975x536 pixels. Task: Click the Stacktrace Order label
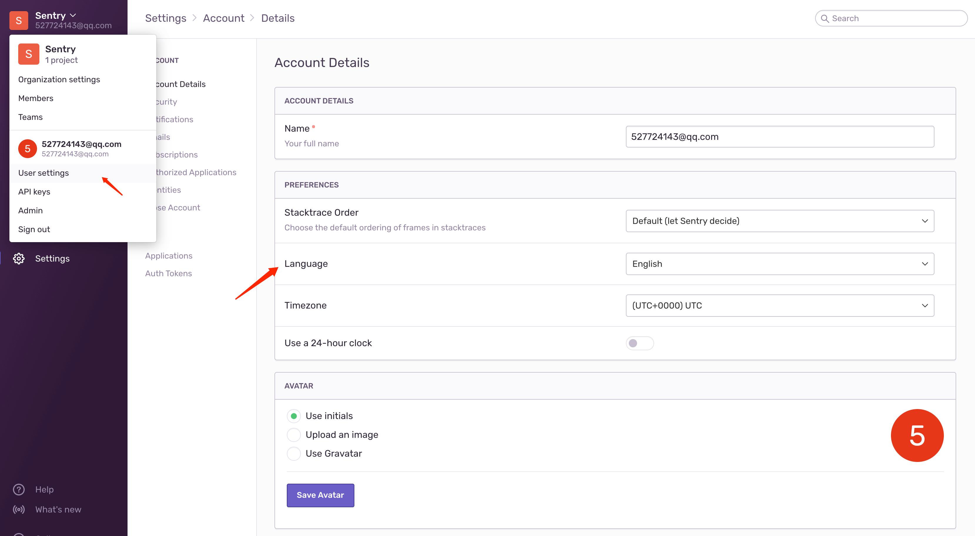click(x=321, y=213)
